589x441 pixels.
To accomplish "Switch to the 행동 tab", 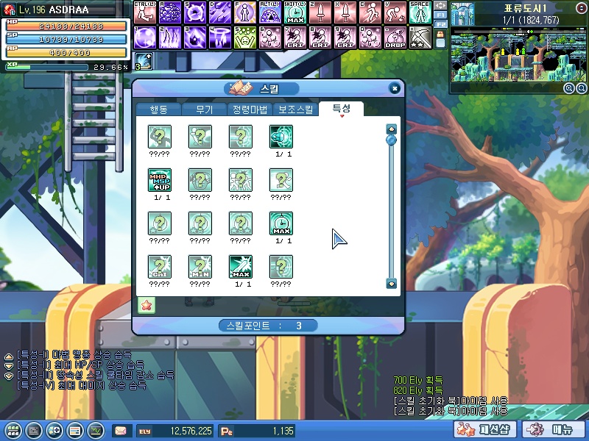I will click(158, 110).
